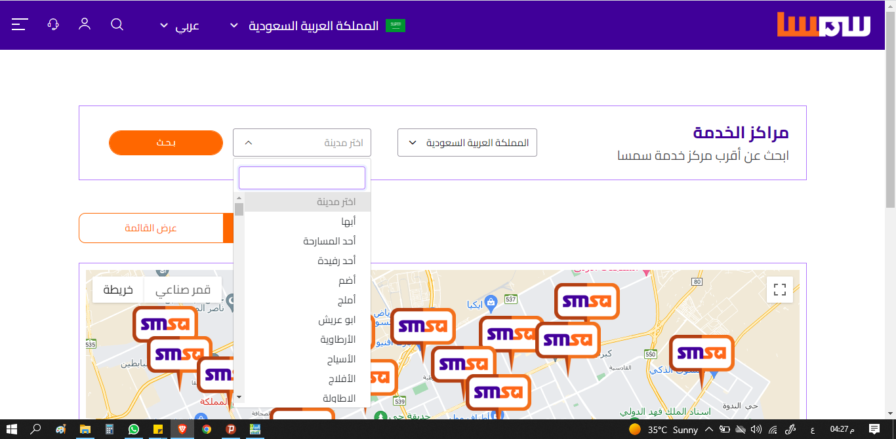Viewport: 896px width, 439px height.
Task: Open the red P app in taskbar
Action: pyautogui.click(x=231, y=429)
